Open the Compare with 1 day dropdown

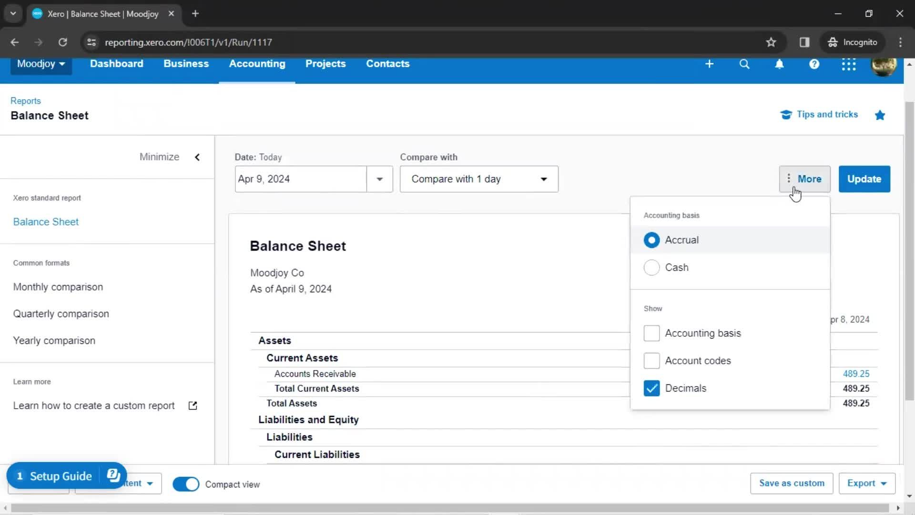(479, 179)
